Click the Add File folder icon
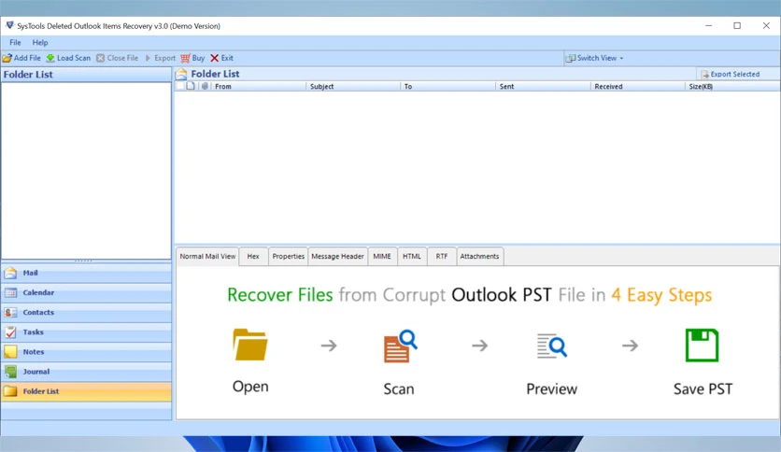 pyautogui.click(x=7, y=58)
